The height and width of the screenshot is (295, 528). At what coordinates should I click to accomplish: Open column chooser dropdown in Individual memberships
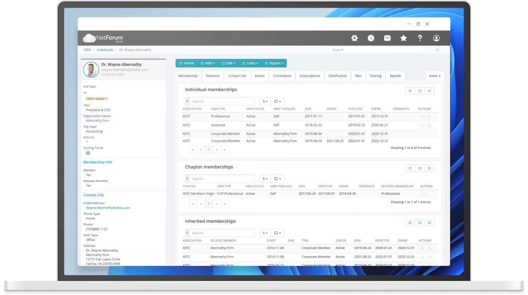pyautogui.click(x=278, y=101)
